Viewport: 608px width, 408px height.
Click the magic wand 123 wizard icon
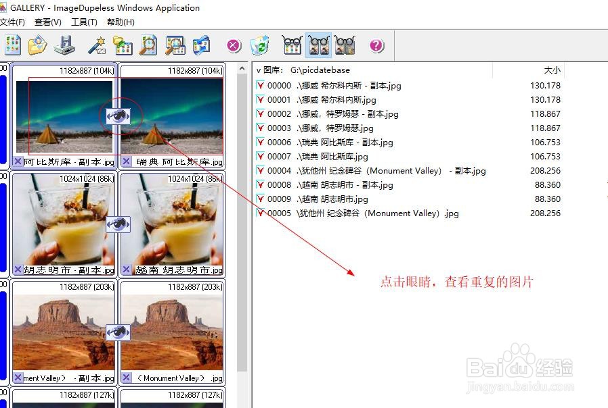97,45
